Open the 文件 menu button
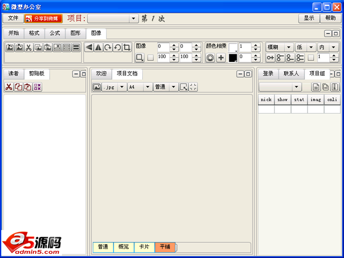 pyautogui.click(x=13, y=19)
